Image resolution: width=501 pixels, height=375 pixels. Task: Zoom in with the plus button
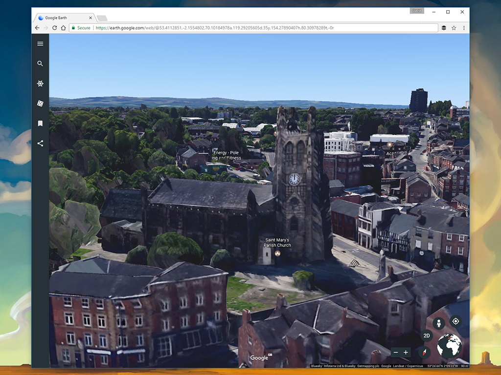(x=406, y=353)
